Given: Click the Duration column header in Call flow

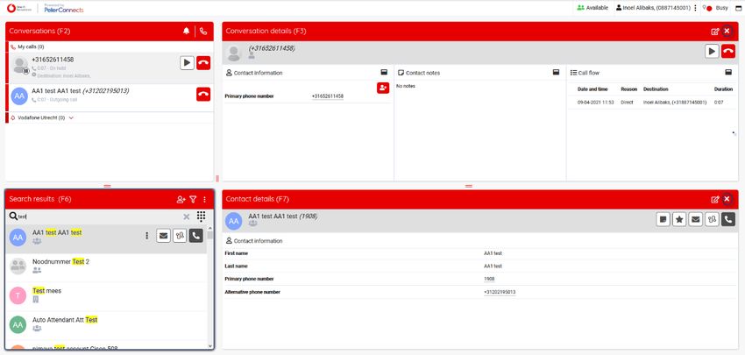Looking at the screenshot, I should point(723,89).
